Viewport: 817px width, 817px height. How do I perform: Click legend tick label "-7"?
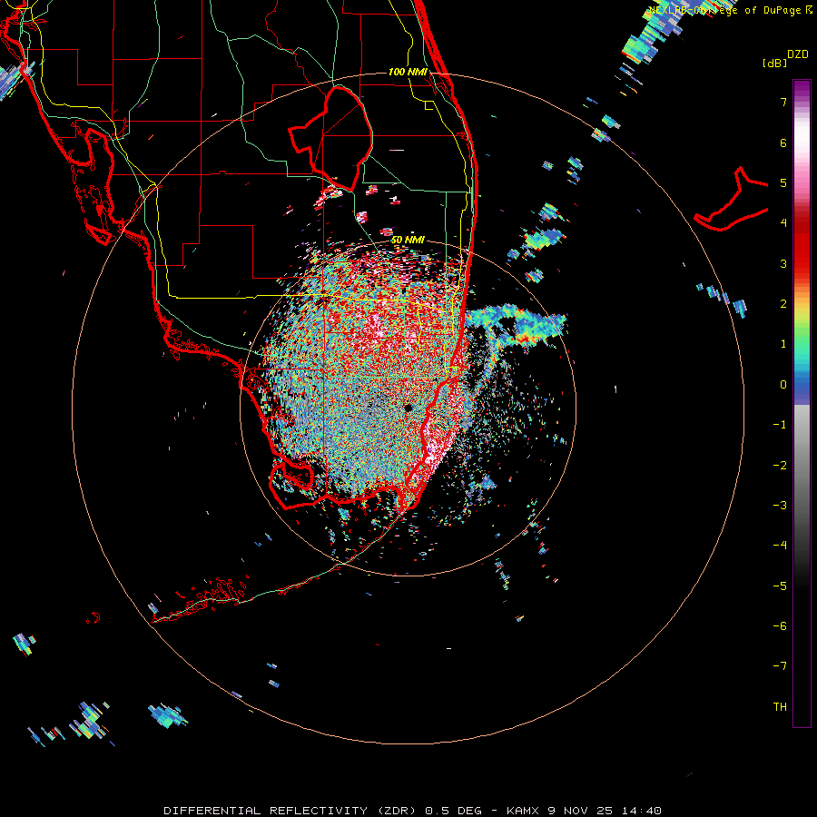[x=780, y=666]
